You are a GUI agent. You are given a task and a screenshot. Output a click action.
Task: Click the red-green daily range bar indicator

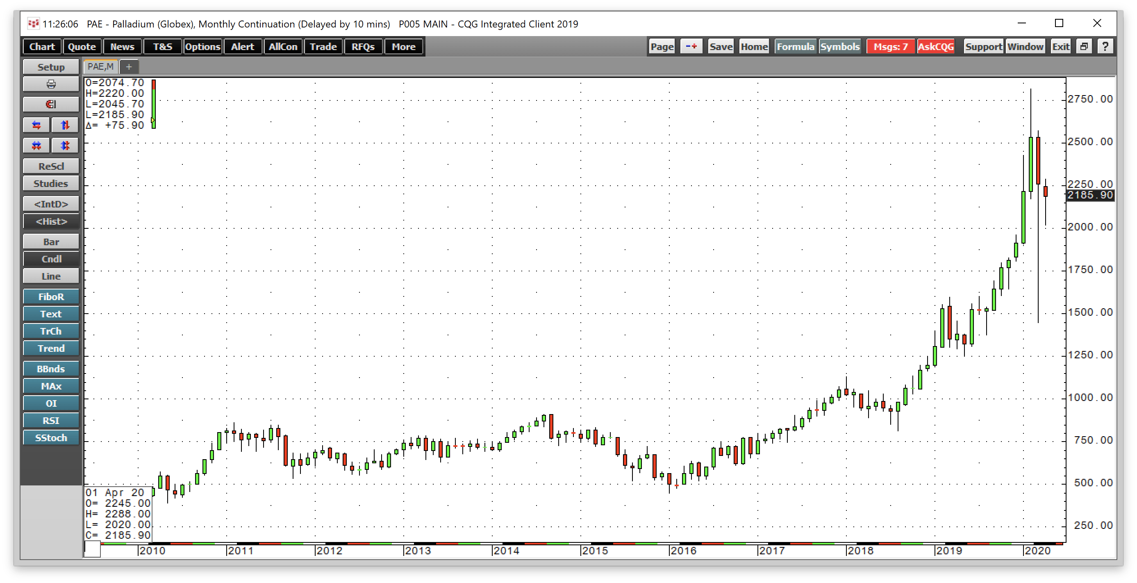tap(153, 104)
